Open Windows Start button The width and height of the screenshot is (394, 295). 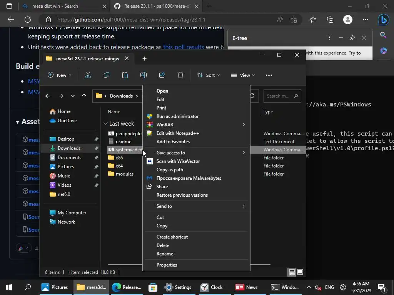[9, 287]
